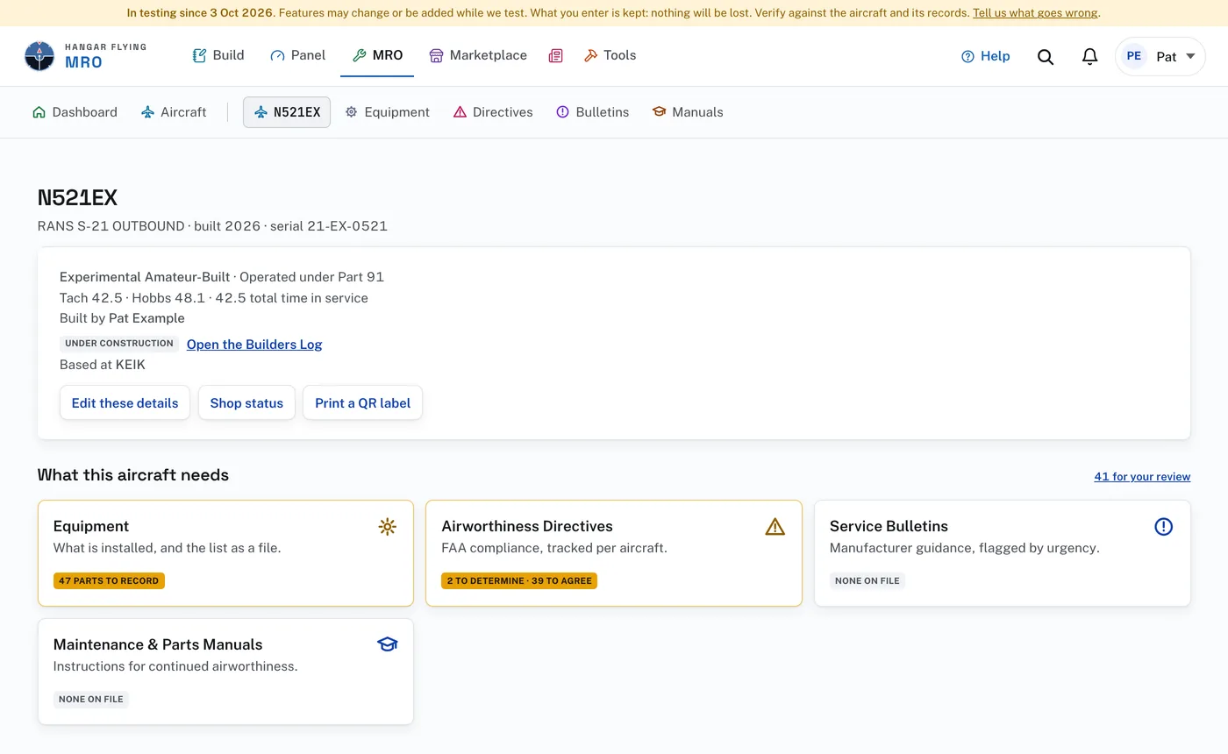
Task: Open the Equipment card title
Action: pos(91,526)
